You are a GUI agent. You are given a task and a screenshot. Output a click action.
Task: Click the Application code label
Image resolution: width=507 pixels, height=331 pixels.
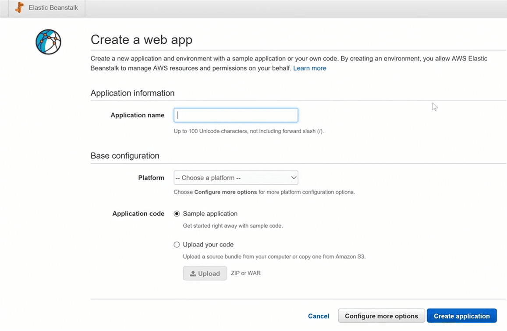(x=138, y=214)
